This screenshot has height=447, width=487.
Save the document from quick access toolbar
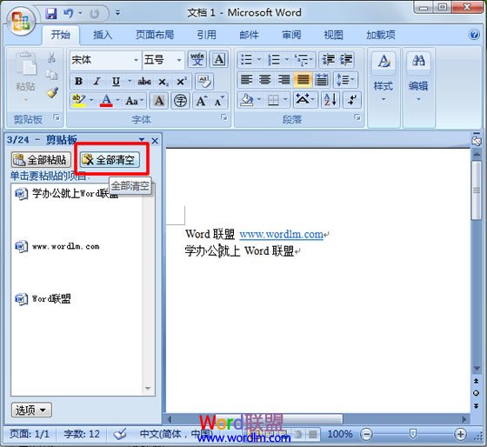(51, 13)
